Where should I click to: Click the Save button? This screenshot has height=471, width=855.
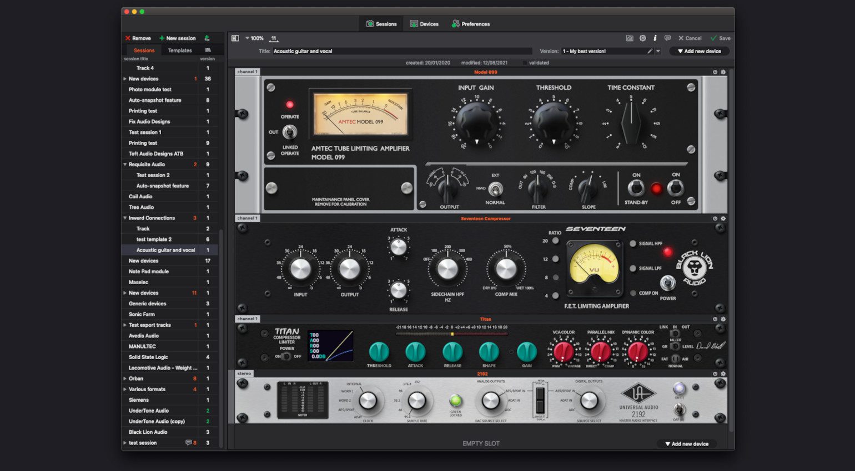tap(720, 38)
